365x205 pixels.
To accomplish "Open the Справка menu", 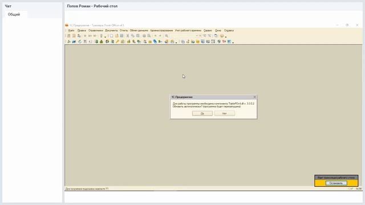I will 229,30.
